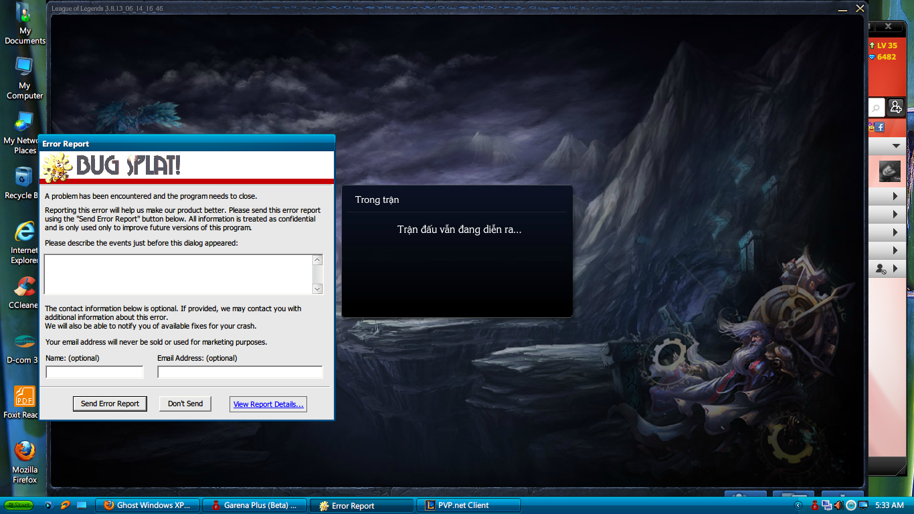The height and width of the screenshot is (514, 914).
Task: Focus the Name (optional) field
Action: pos(94,372)
